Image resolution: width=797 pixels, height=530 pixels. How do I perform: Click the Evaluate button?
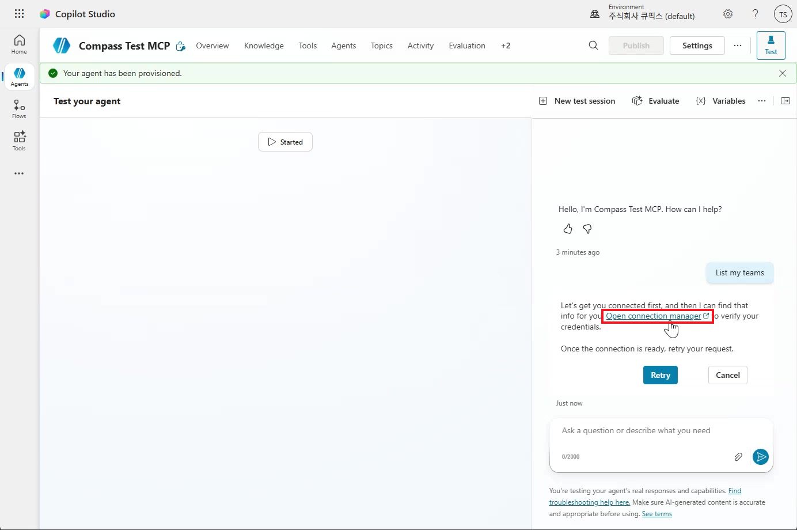(656, 101)
